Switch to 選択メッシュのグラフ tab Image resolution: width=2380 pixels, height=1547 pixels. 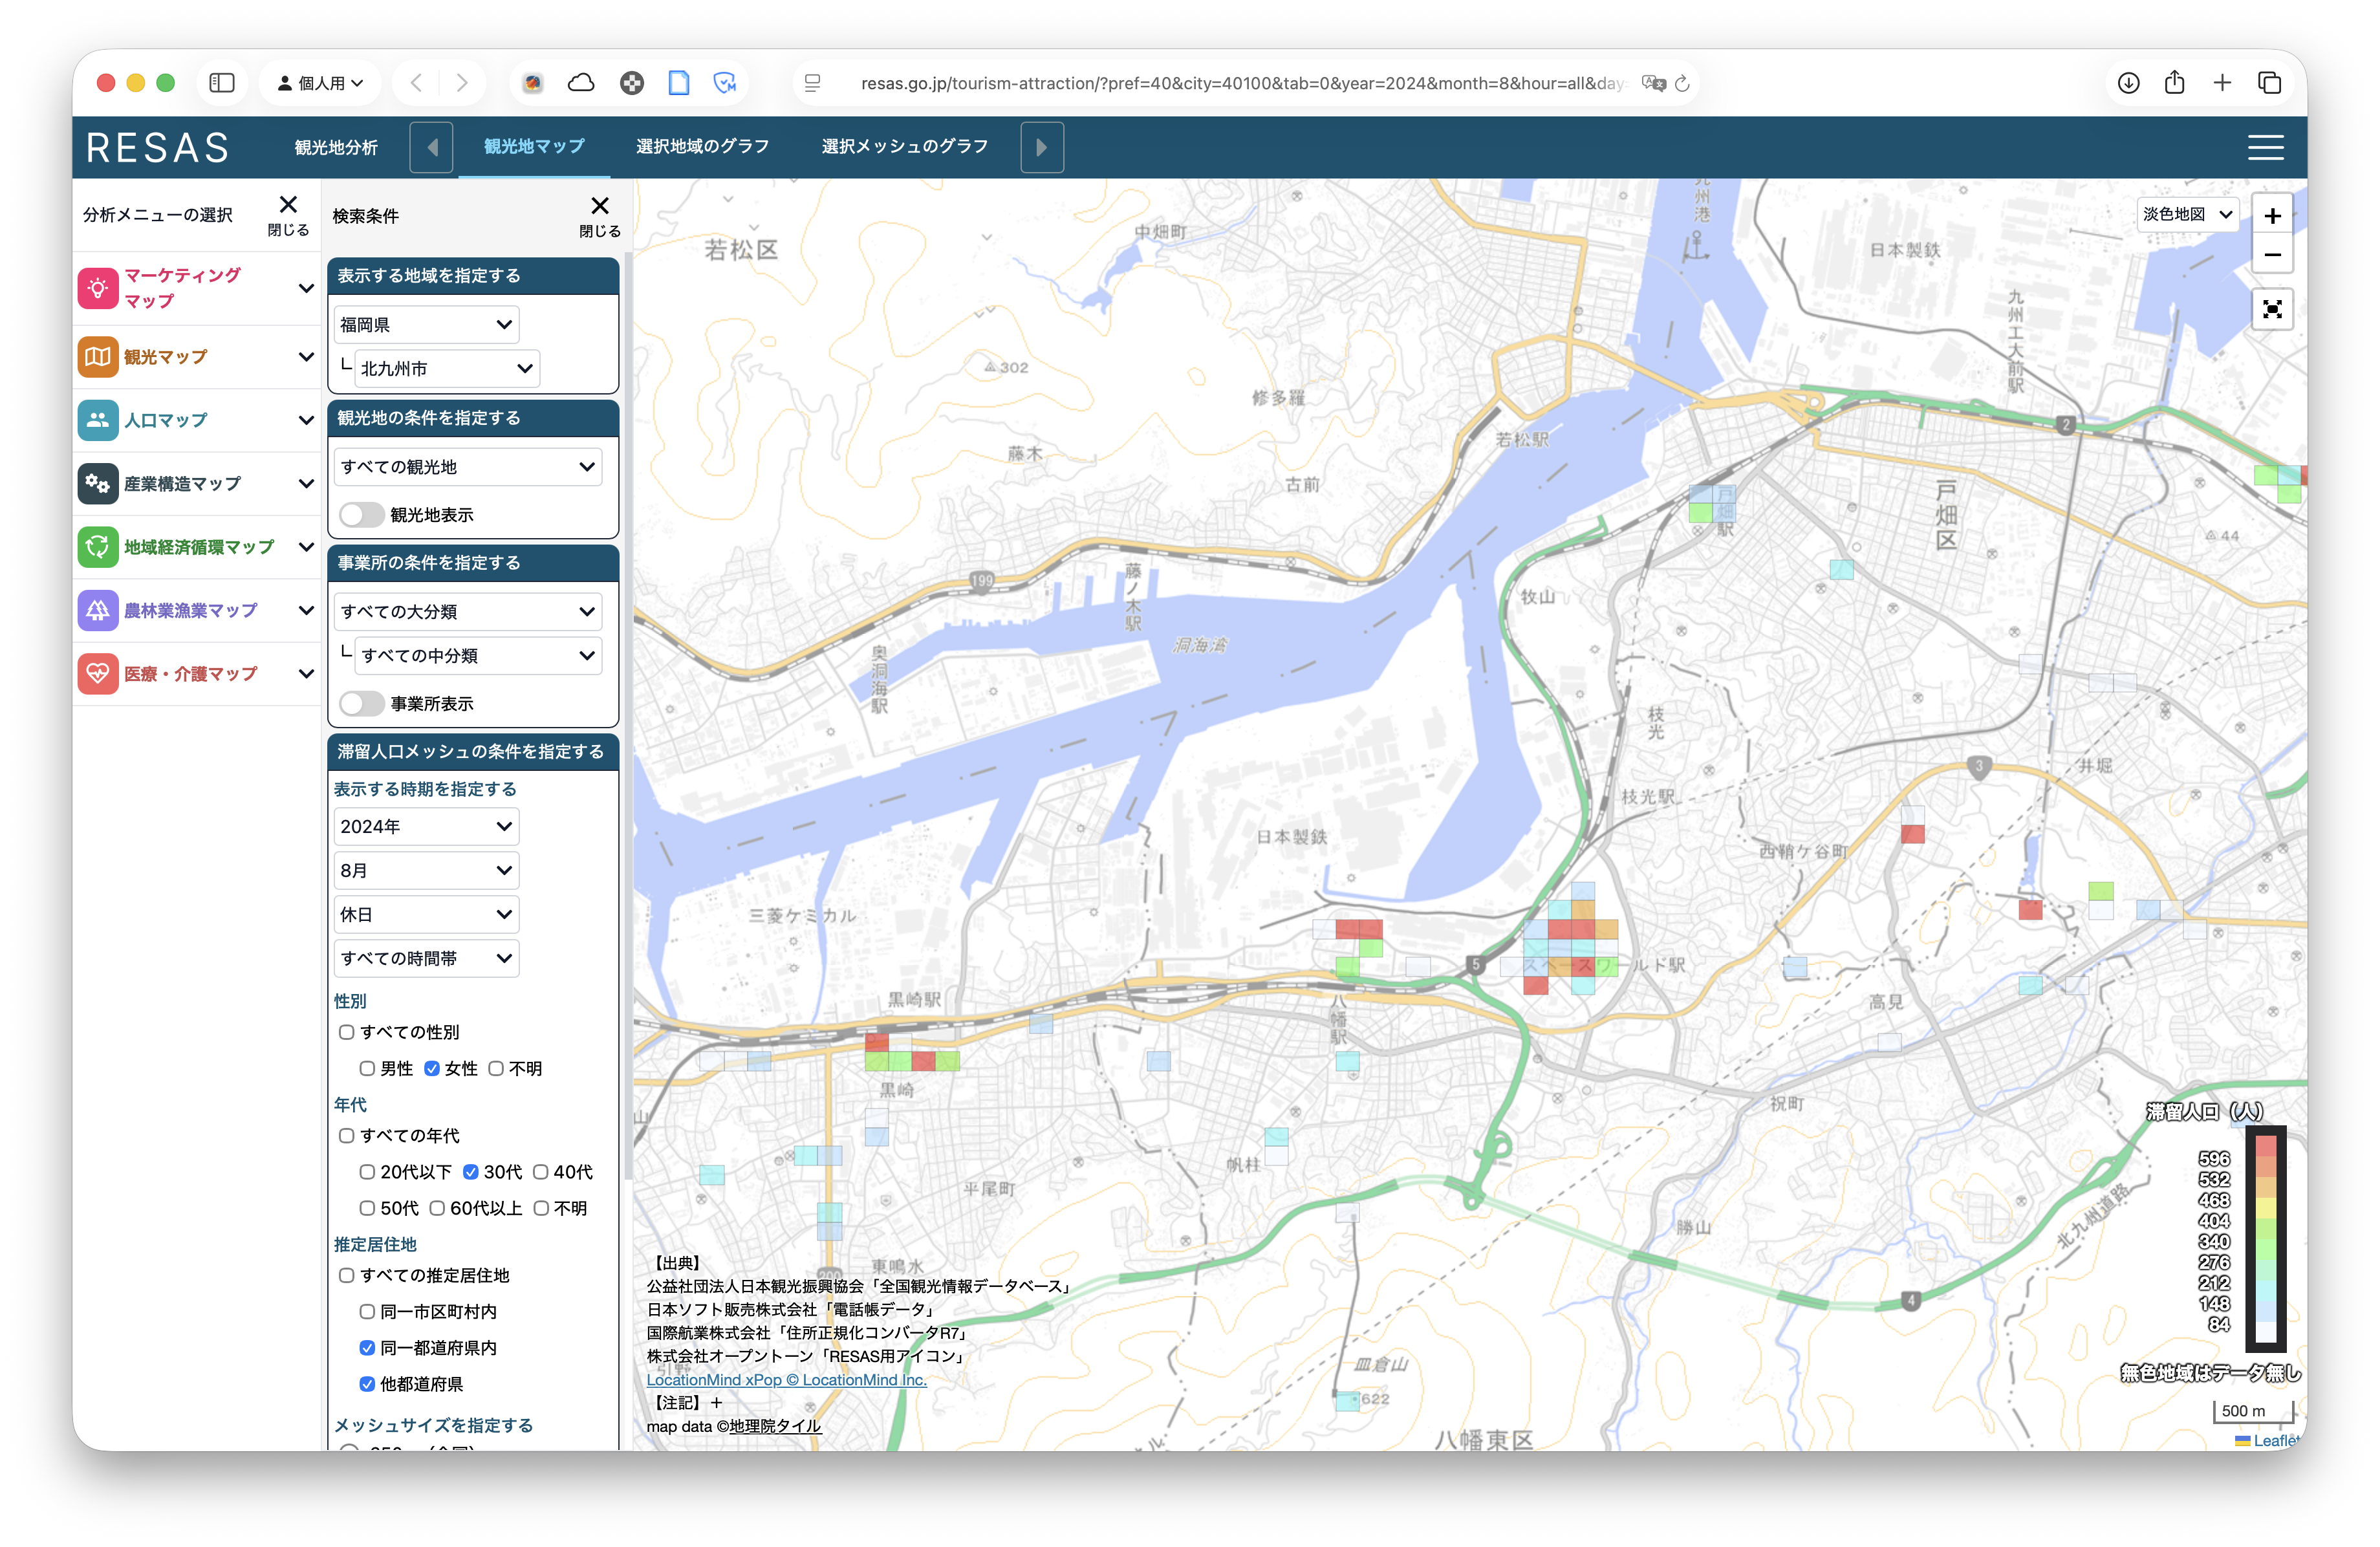point(904,146)
